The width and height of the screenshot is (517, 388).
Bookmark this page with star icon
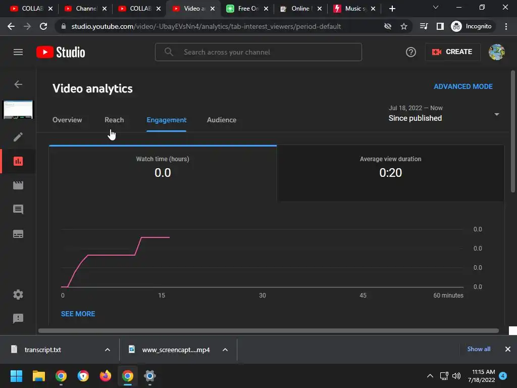(404, 26)
